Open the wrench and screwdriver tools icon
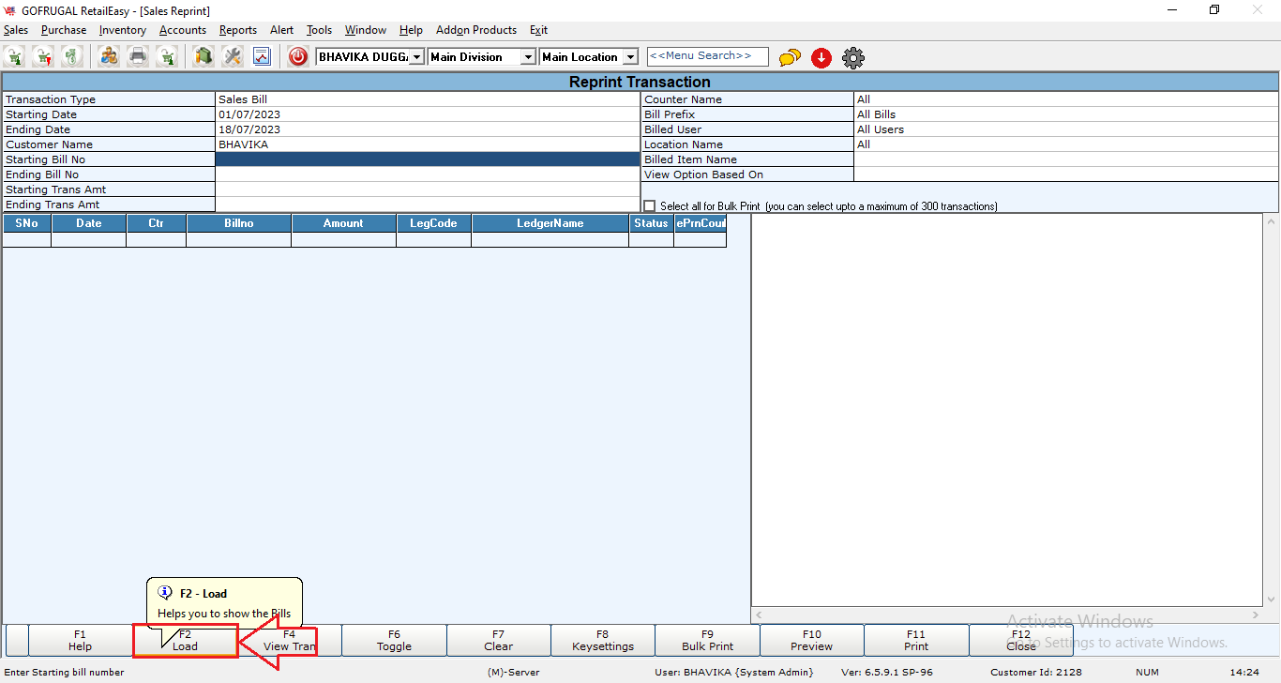Image resolution: width=1281 pixels, height=683 pixels. 232,57
